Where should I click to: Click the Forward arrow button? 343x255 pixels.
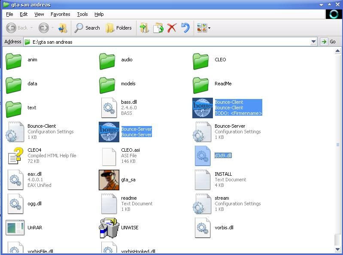pyautogui.click(x=43, y=28)
